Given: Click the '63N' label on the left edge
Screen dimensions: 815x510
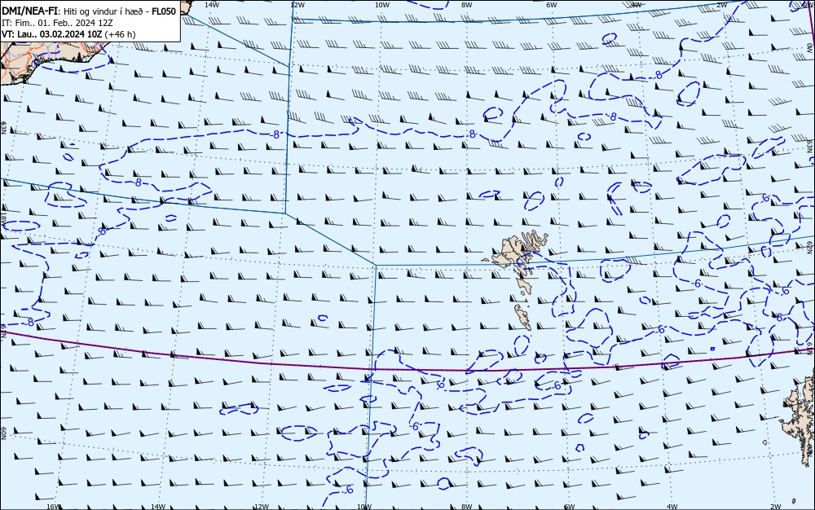Looking at the screenshot, I should 3,128.
